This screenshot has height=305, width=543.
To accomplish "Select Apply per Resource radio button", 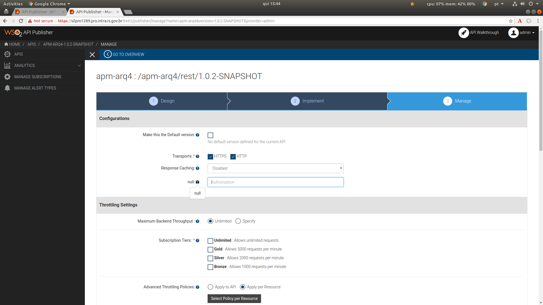I will (x=243, y=287).
